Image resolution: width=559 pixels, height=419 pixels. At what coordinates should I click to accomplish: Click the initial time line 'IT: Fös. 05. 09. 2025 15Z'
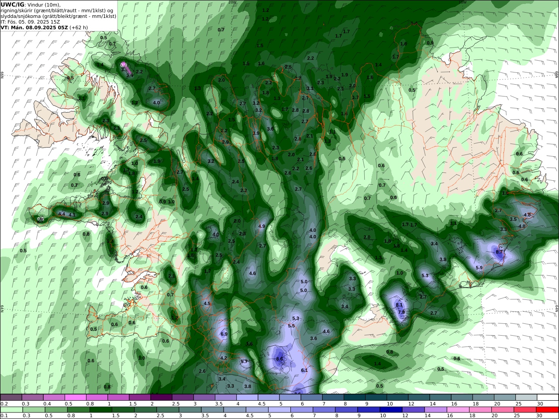point(30,22)
